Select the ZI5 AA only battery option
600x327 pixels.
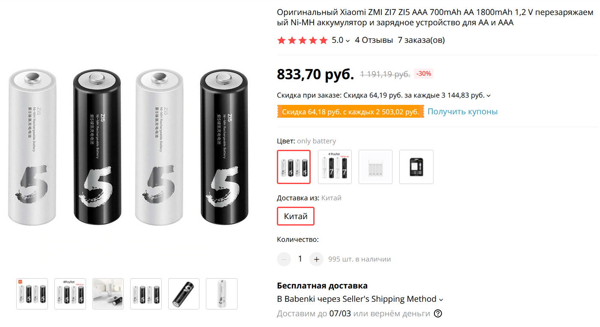(294, 167)
